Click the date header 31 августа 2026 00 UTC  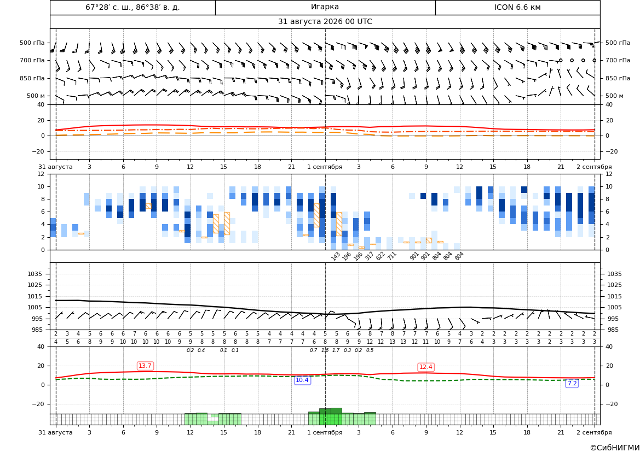pyautogui.click(x=325, y=22)
